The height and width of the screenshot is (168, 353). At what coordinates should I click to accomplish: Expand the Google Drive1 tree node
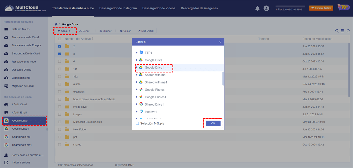[x=137, y=67]
